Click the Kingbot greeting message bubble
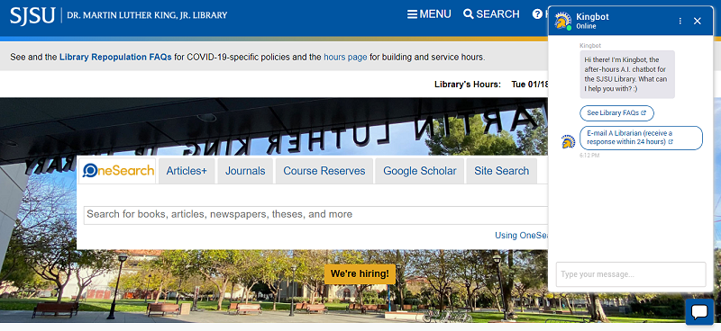Viewport: 721px width, 331px height. [627, 75]
